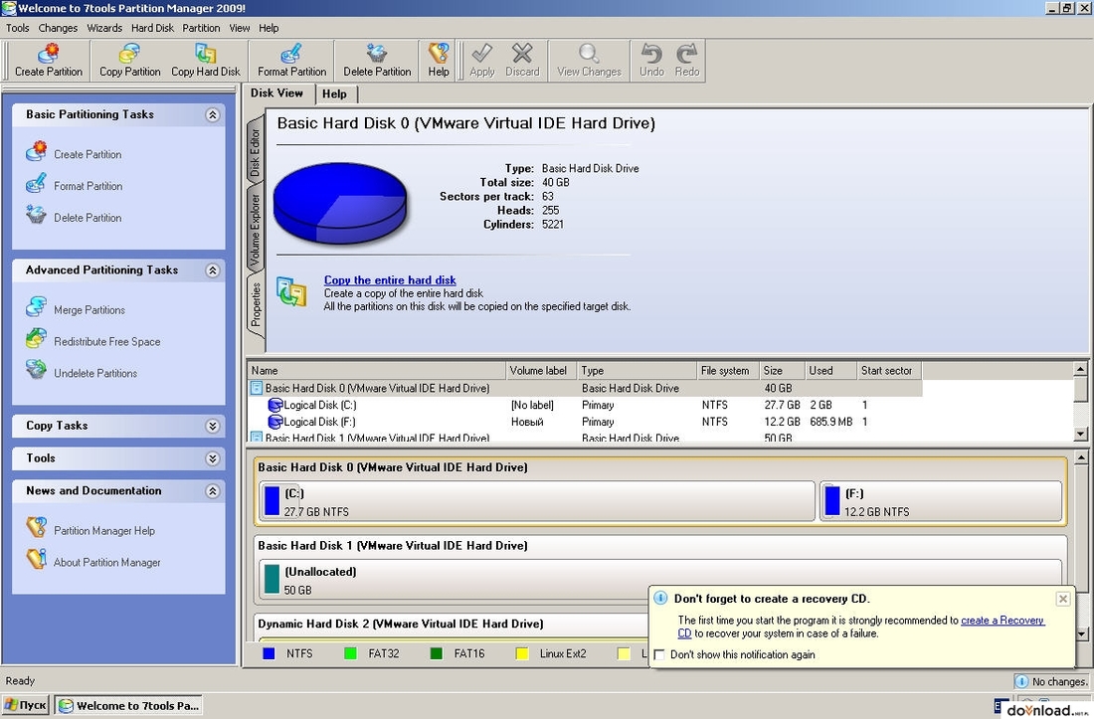
Task: Switch to the Help tab
Action: tap(335, 94)
